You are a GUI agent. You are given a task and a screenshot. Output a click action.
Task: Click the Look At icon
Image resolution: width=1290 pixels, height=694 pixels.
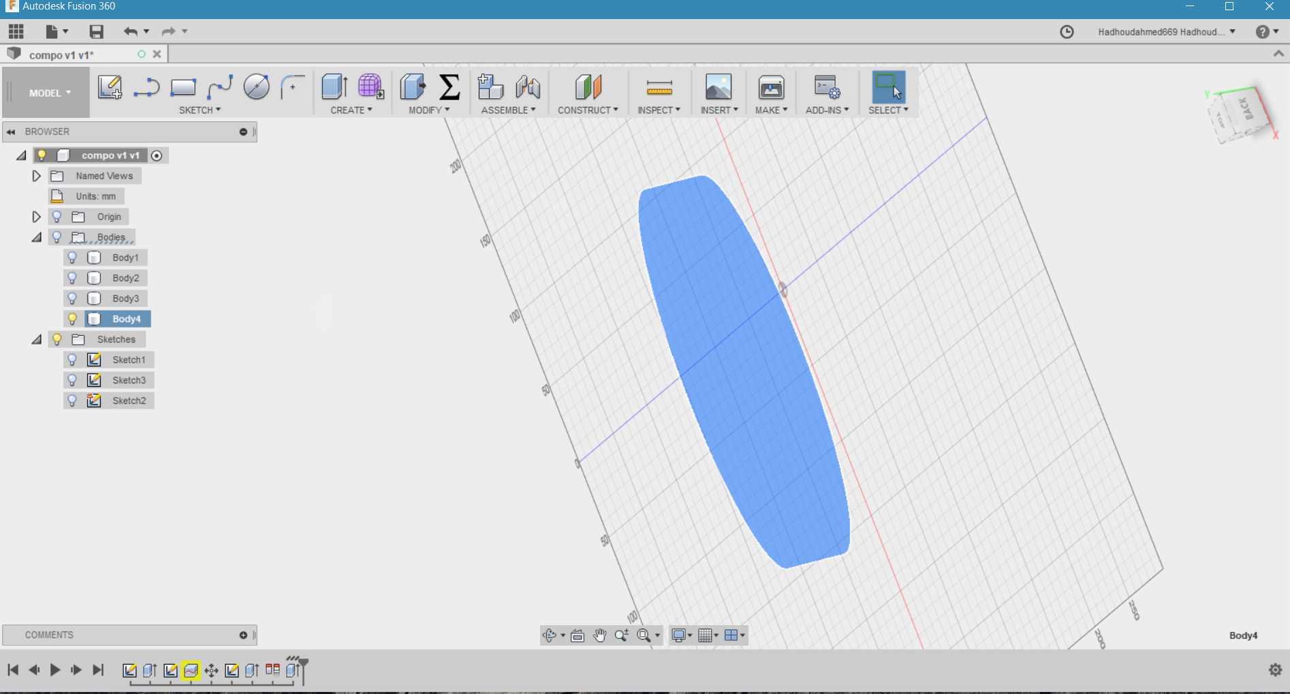578,635
